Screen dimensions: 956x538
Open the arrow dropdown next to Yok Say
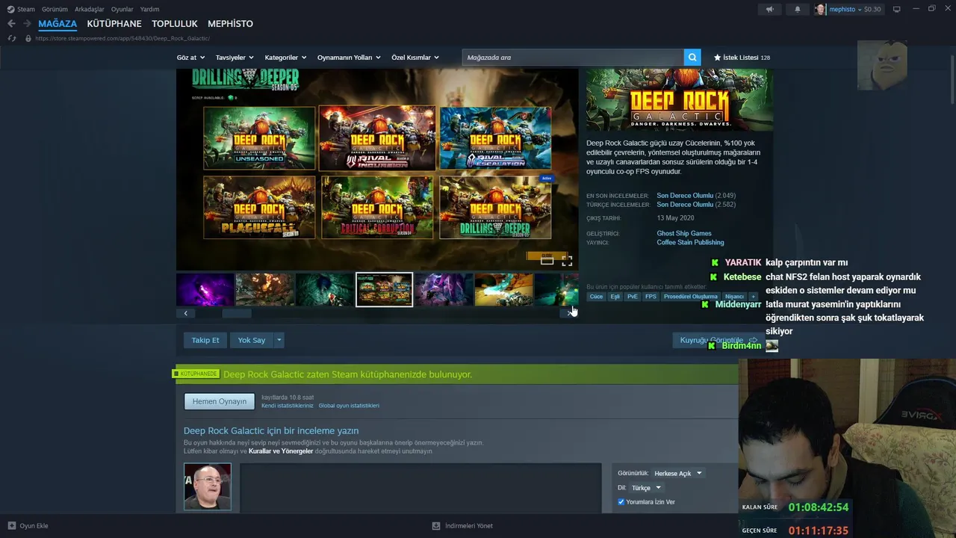tap(279, 340)
